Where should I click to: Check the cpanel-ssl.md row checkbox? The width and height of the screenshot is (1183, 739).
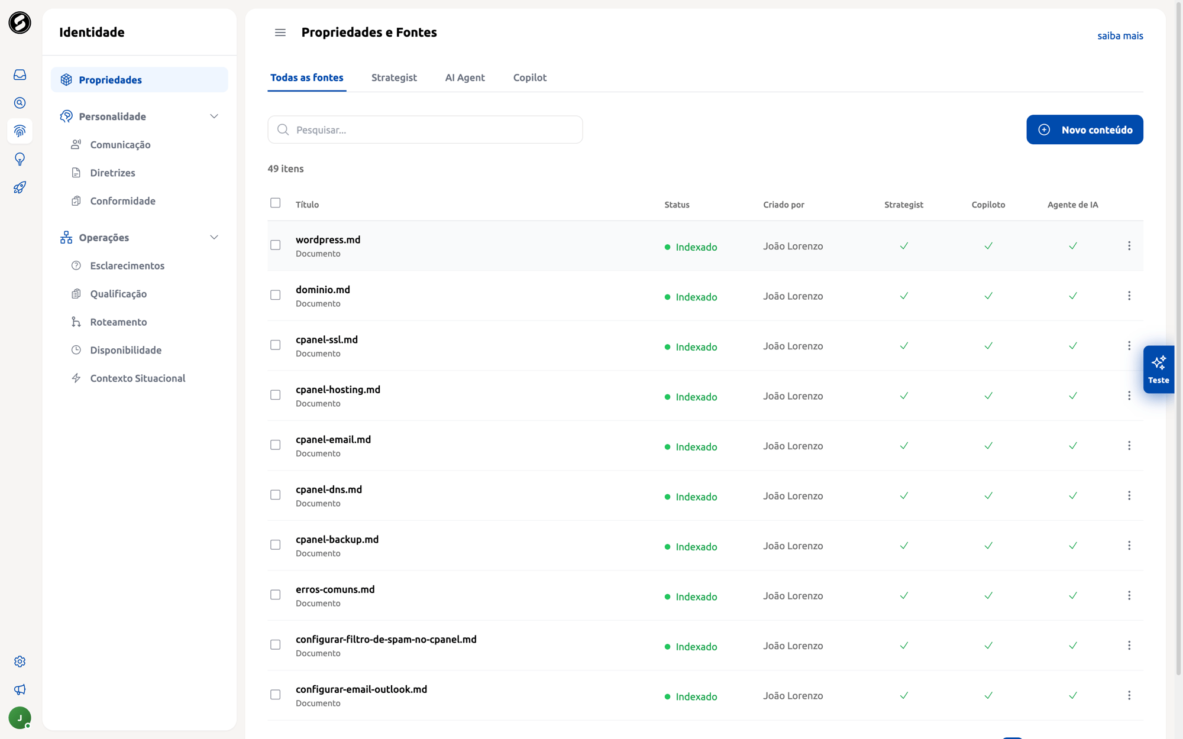[x=276, y=345]
